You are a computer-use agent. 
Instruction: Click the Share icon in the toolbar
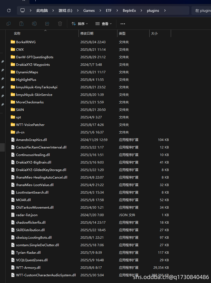47,24
